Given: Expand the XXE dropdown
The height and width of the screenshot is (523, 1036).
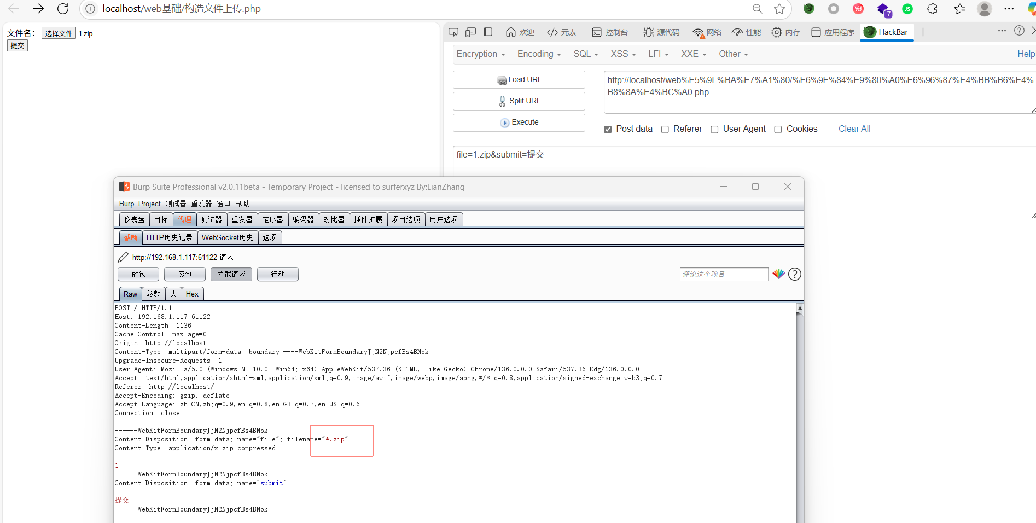Looking at the screenshot, I should [694, 54].
